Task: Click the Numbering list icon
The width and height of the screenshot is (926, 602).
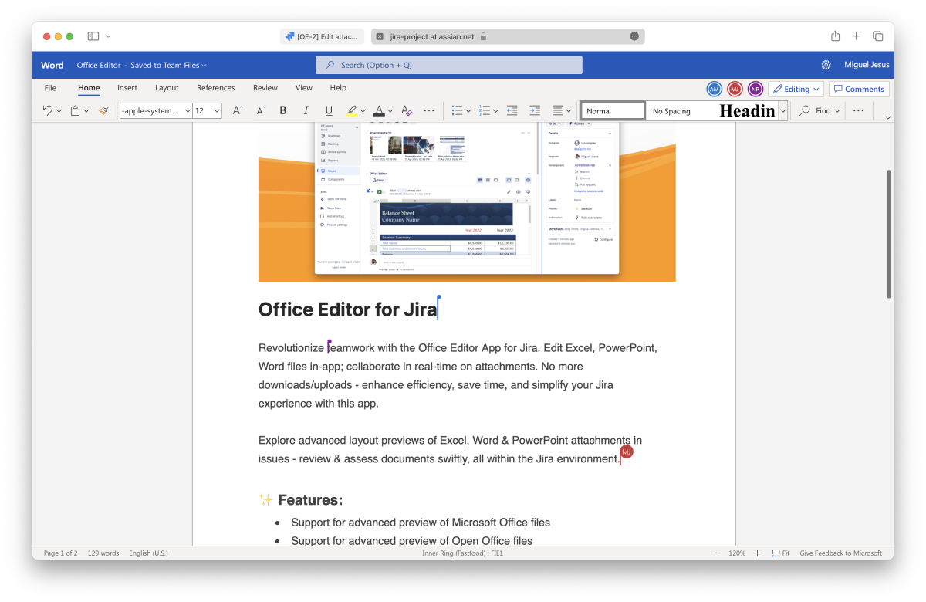Action: pos(485,111)
